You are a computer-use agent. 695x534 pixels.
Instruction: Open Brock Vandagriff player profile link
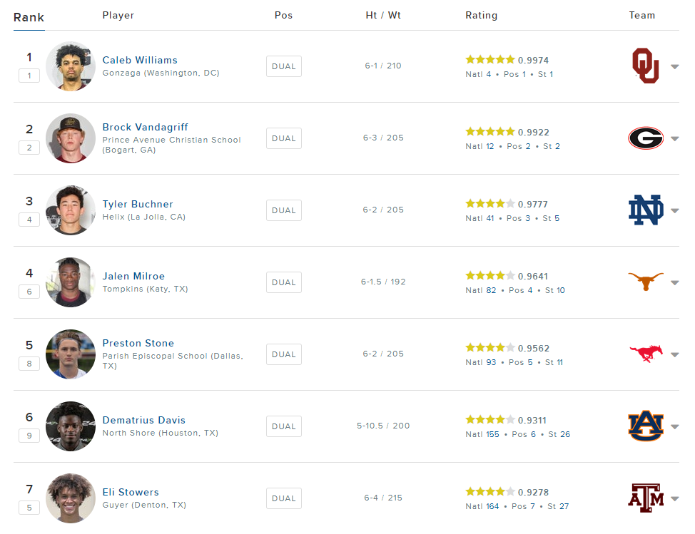click(x=145, y=128)
